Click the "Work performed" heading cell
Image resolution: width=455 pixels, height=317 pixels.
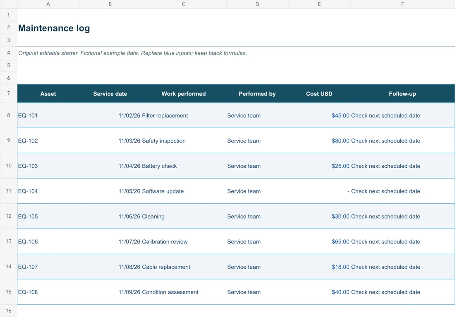[x=184, y=94]
